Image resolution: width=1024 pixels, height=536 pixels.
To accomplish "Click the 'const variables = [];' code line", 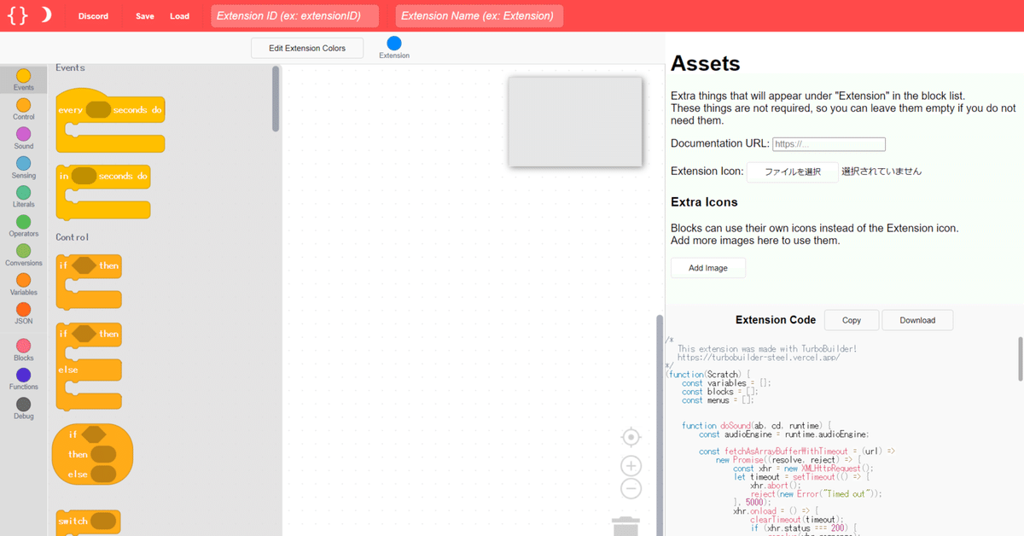I will point(726,382).
